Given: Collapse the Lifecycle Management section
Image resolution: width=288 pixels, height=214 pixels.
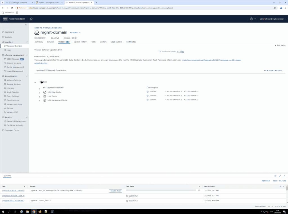Looking at the screenshot, I should tap(27, 55).
